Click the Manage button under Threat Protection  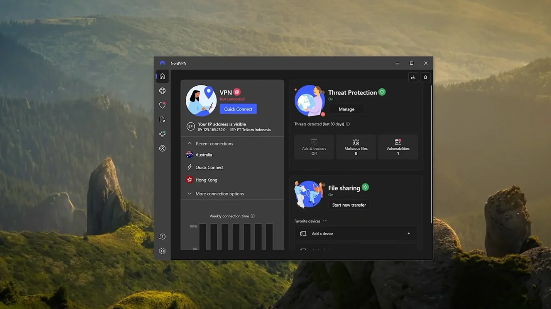(x=346, y=109)
